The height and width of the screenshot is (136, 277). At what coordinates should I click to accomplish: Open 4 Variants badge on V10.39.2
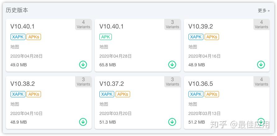pyautogui.click(x=261, y=24)
